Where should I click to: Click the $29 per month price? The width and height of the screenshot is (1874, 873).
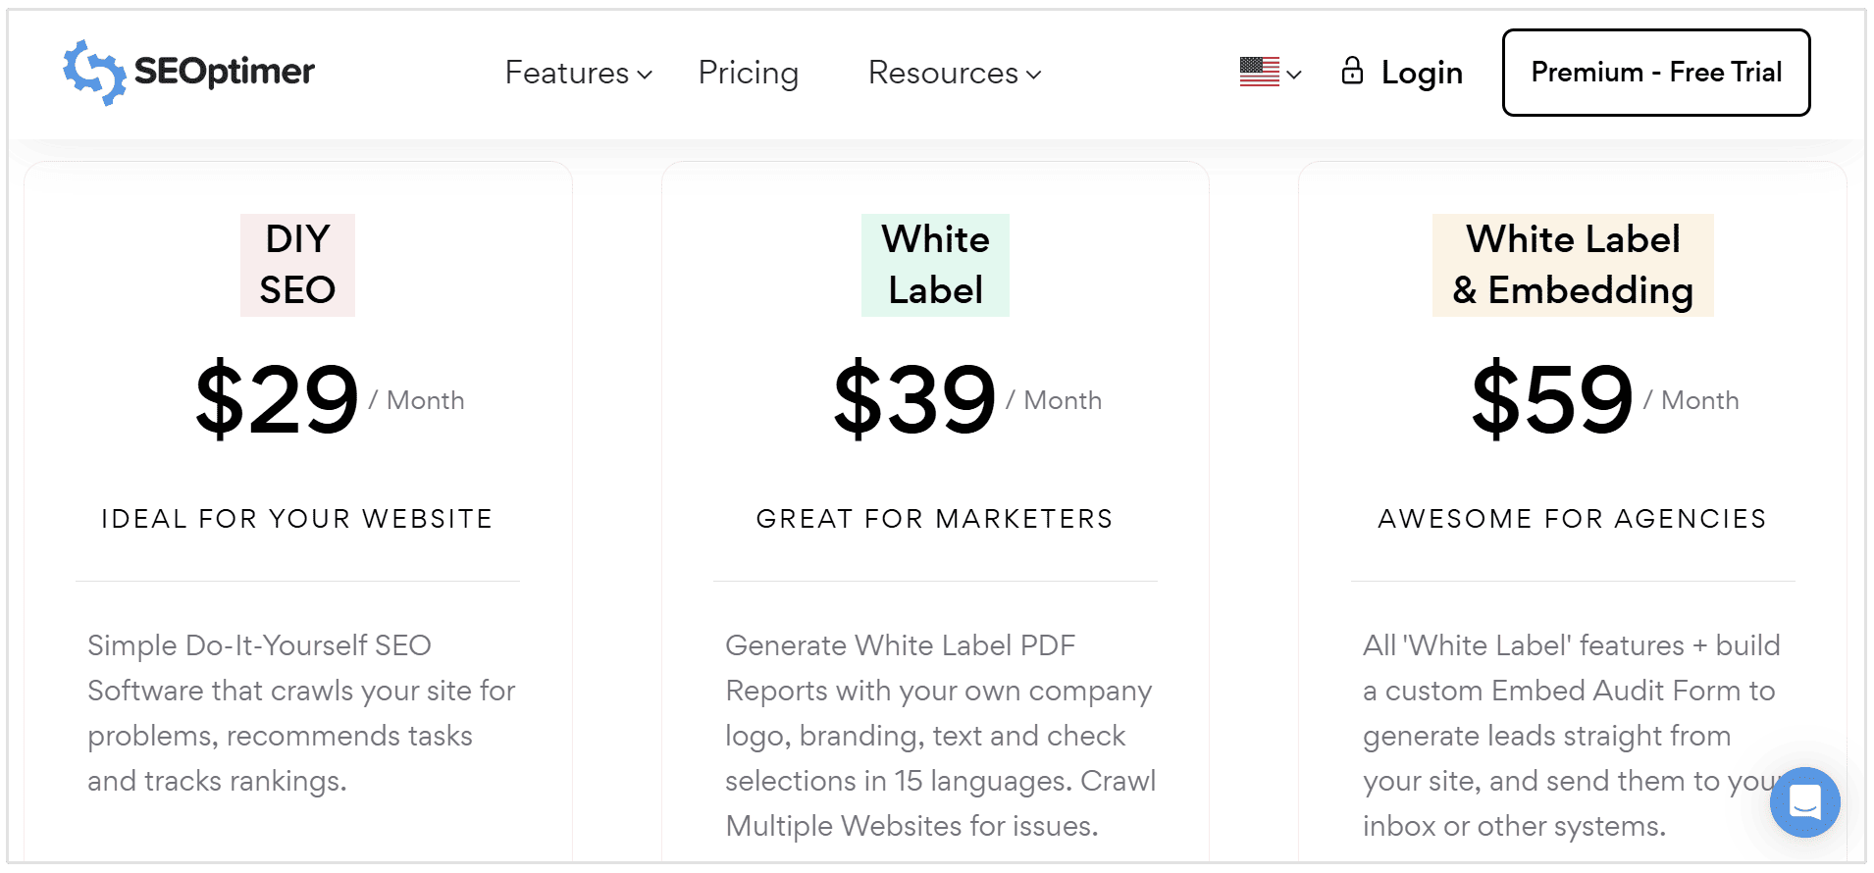[x=276, y=398]
